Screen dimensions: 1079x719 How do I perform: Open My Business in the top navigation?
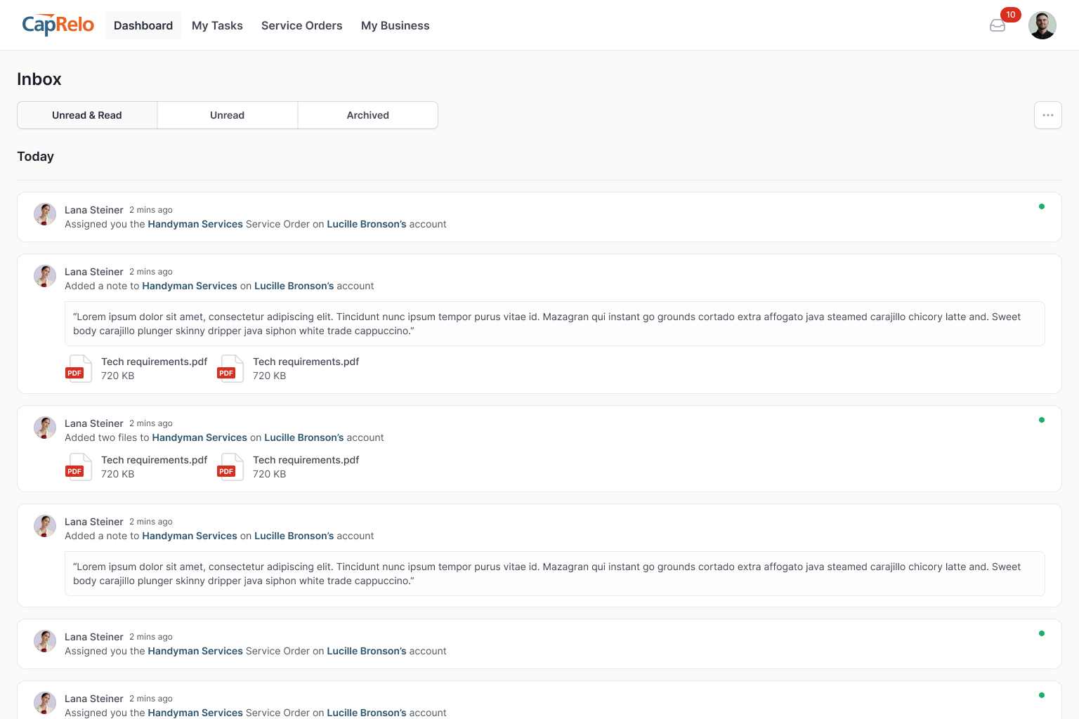click(395, 25)
